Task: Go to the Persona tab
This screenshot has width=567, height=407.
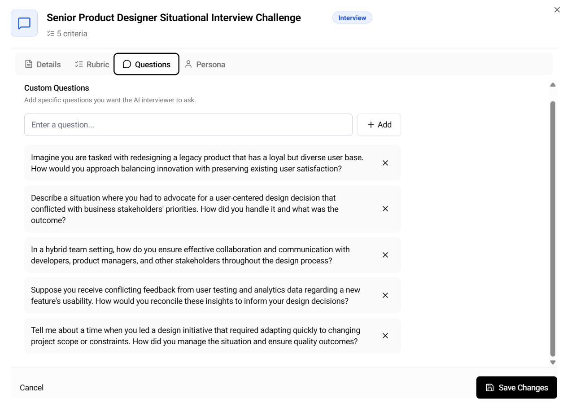Action: tap(205, 64)
